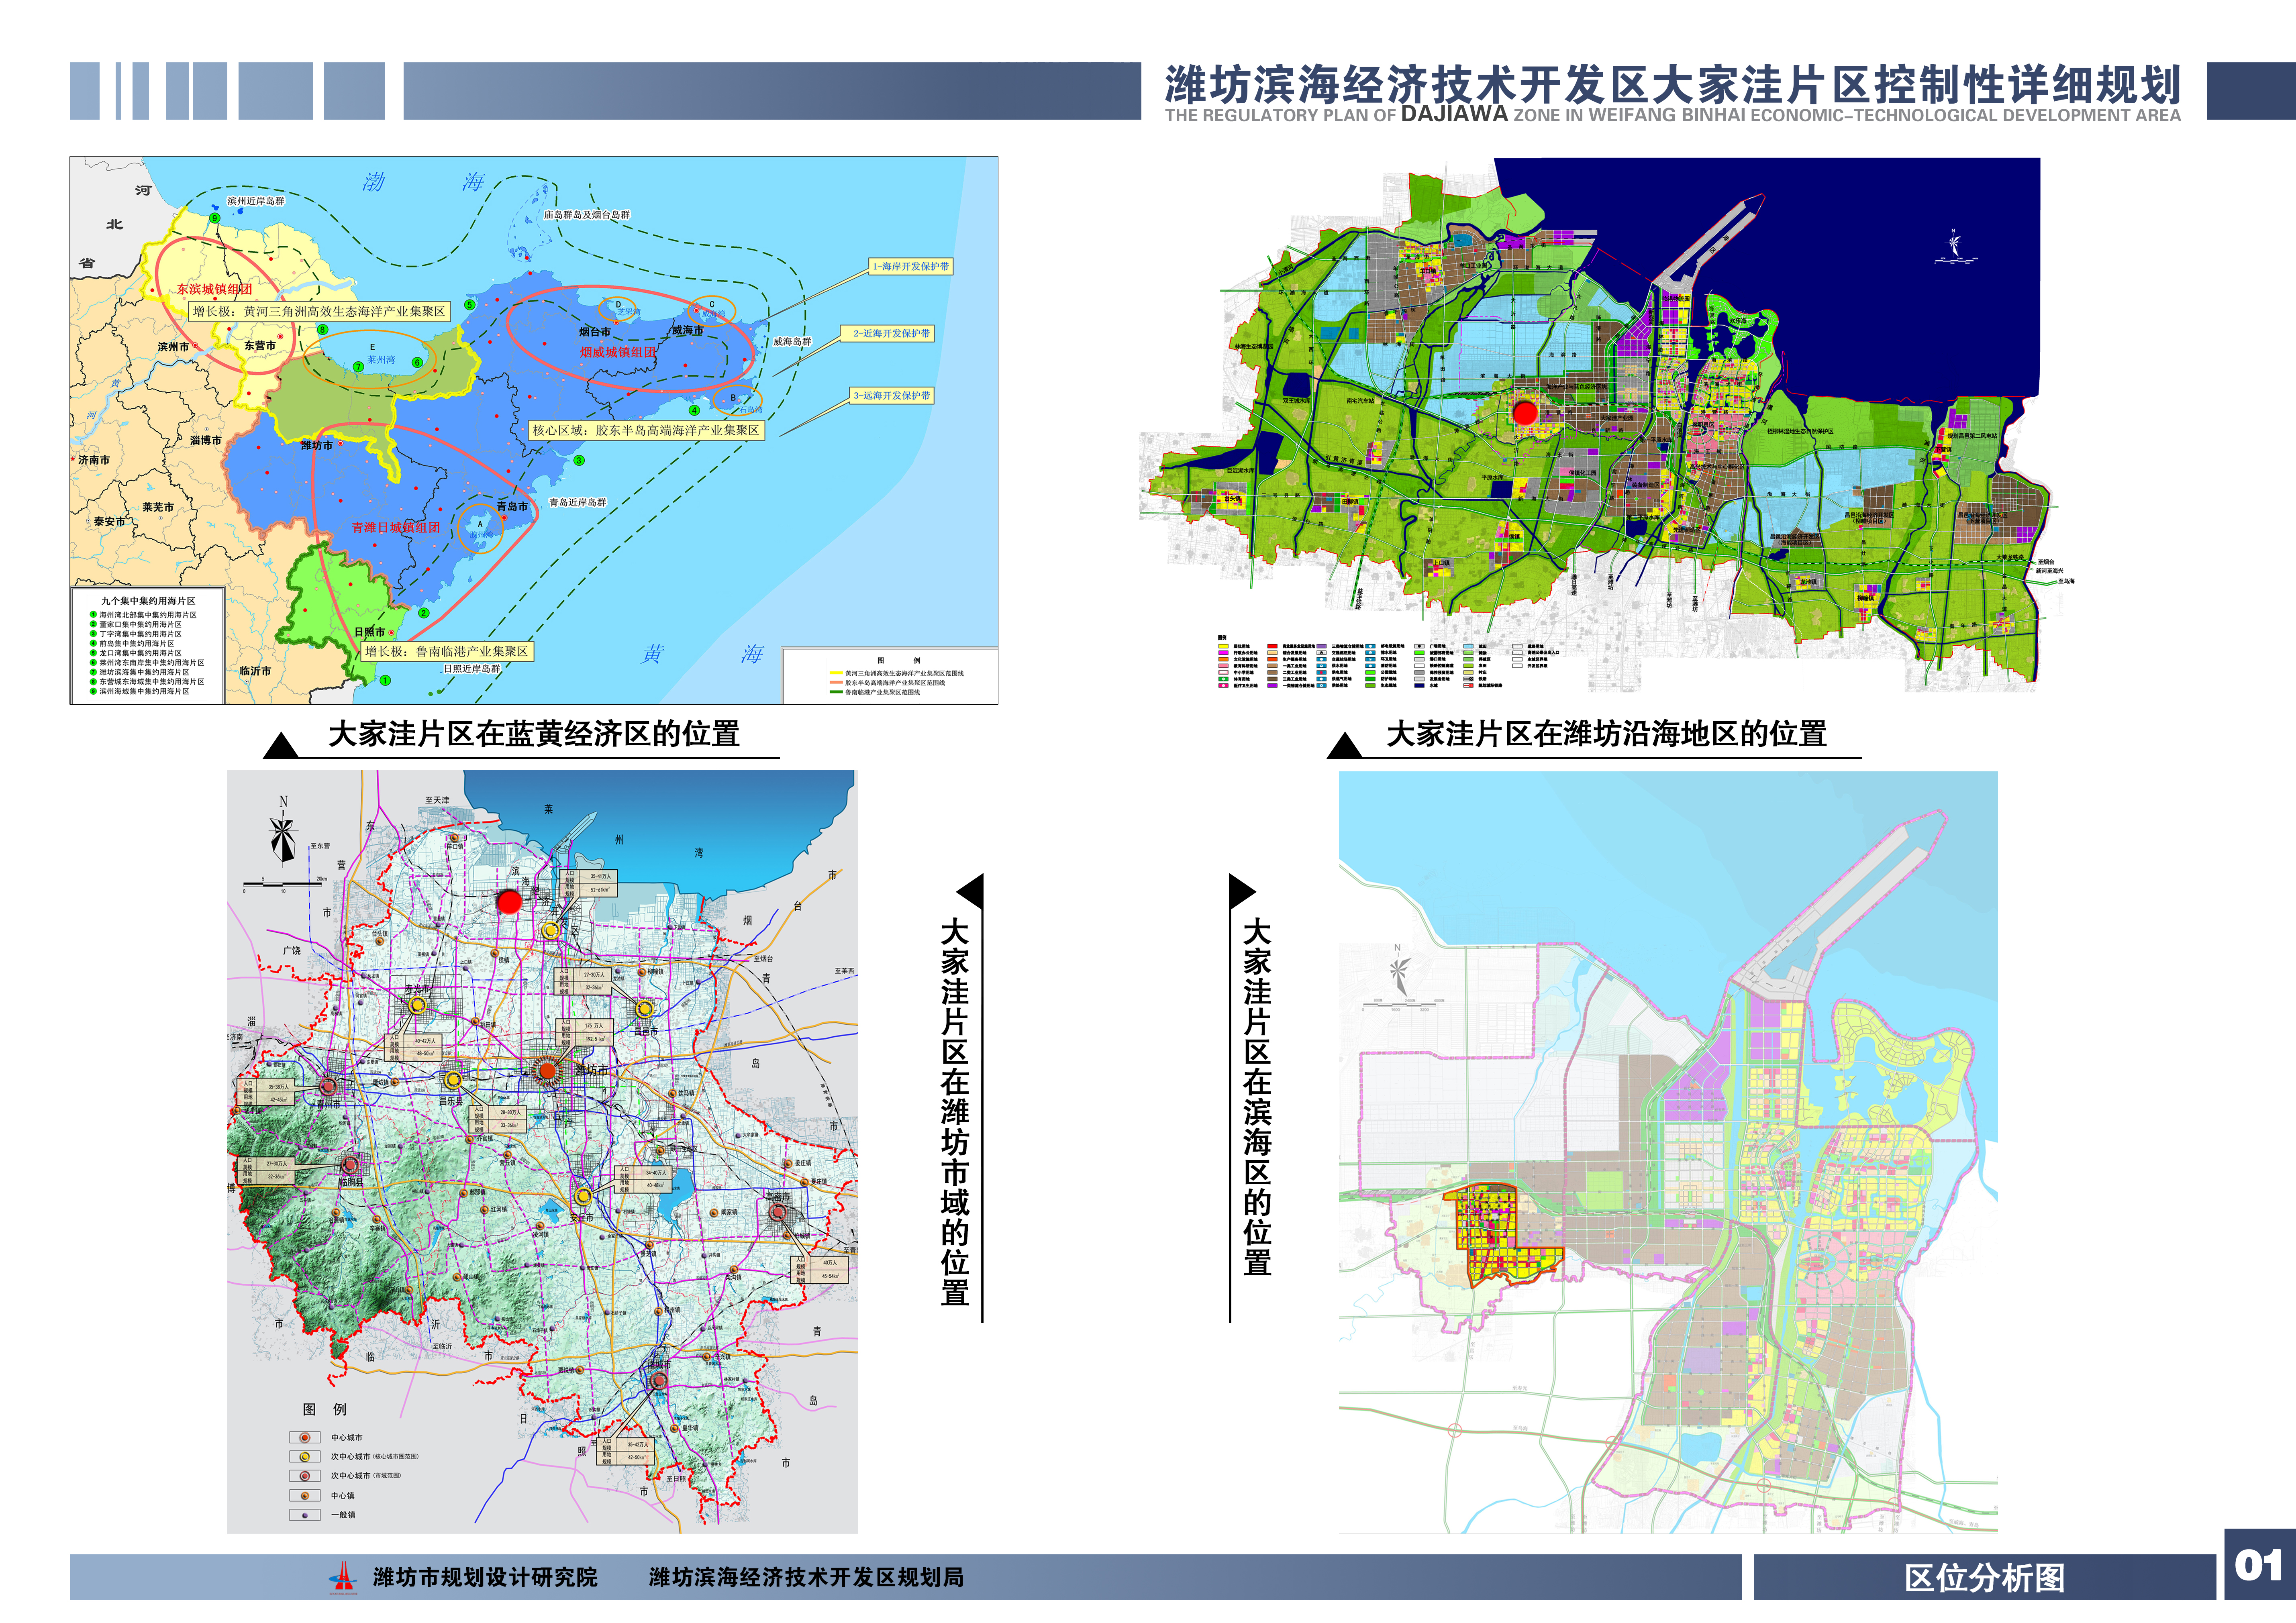Click 泰安市 on the 蓝黄经济区 map
The height and width of the screenshot is (1623, 2296).
tap(110, 521)
